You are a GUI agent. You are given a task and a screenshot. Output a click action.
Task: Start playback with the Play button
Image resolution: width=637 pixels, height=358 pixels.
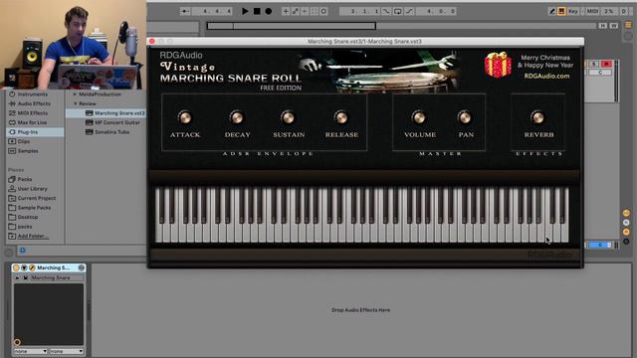pos(245,11)
